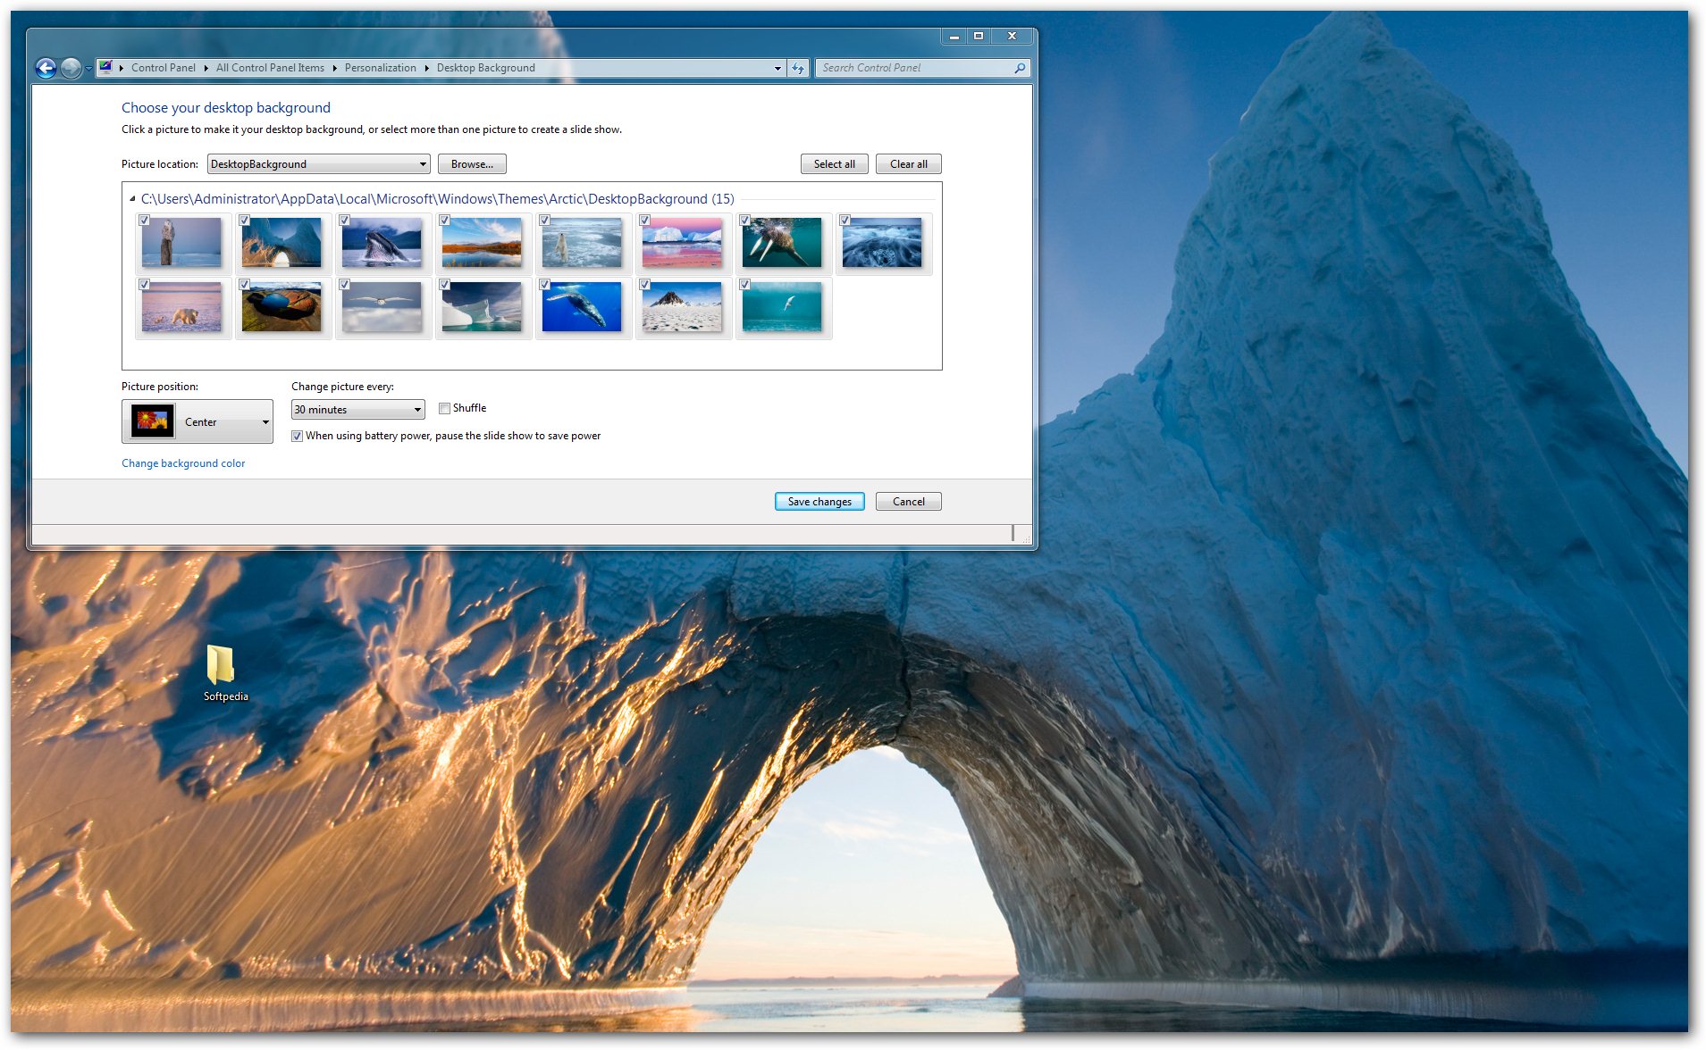Uncheck the humpback whale wallpaper checkbox
This screenshot has width=1706, height=1050.
point(544,285)
